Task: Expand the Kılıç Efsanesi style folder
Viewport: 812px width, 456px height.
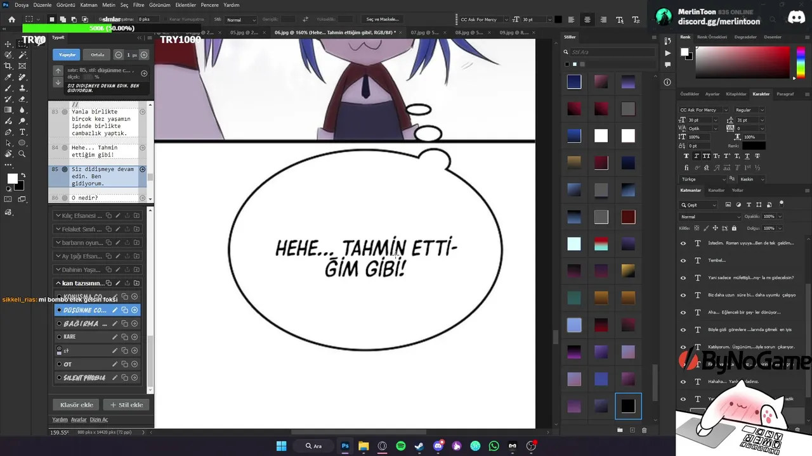Action: pyautogui.click(x=58, y=215)
